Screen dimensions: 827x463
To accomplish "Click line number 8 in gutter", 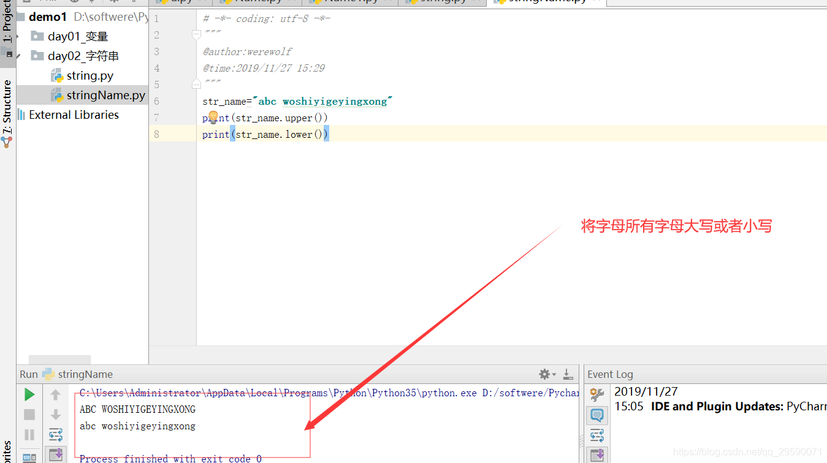I will coord(157,134).
